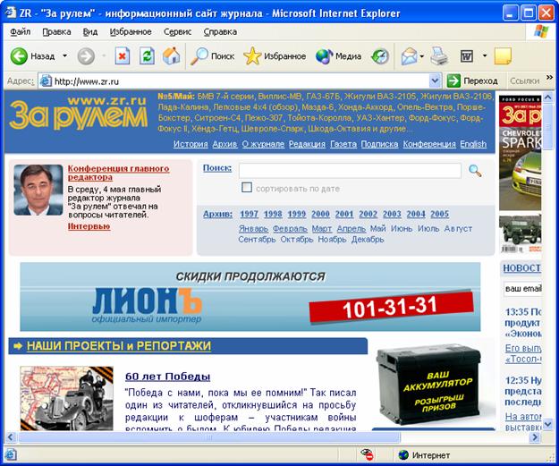This screenshot has height=466, width=559.
Task: Click the ЛИОНЪ discount banner
Action: [250, 297]
